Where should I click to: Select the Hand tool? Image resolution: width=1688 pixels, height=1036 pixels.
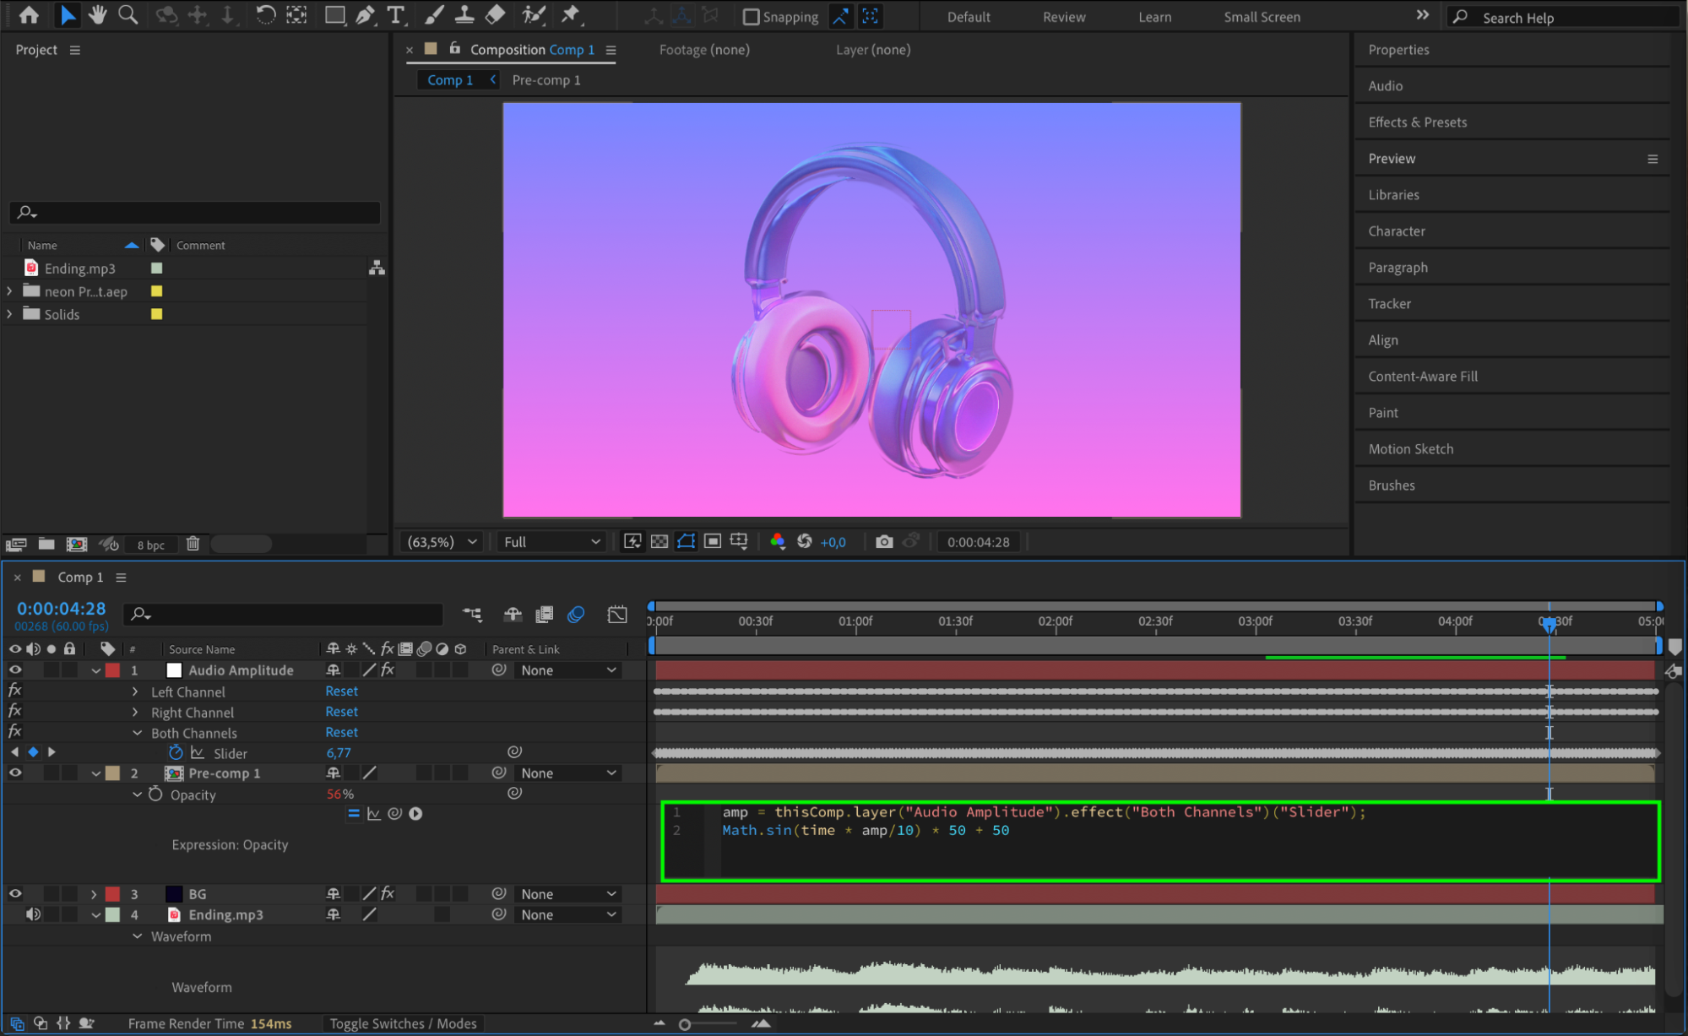[x=97, y=15]
